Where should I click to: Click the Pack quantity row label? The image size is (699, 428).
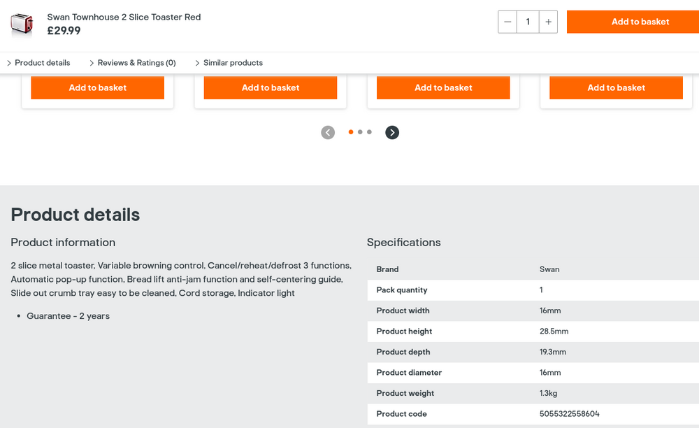tap(402, 290)
